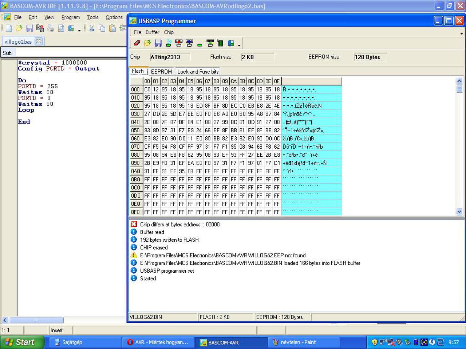Click log line '192 bytes written to FLASH'
Image resolution: width=466 pixels, height=349 pixels.
pyautogui.click(x=169, y=240)
